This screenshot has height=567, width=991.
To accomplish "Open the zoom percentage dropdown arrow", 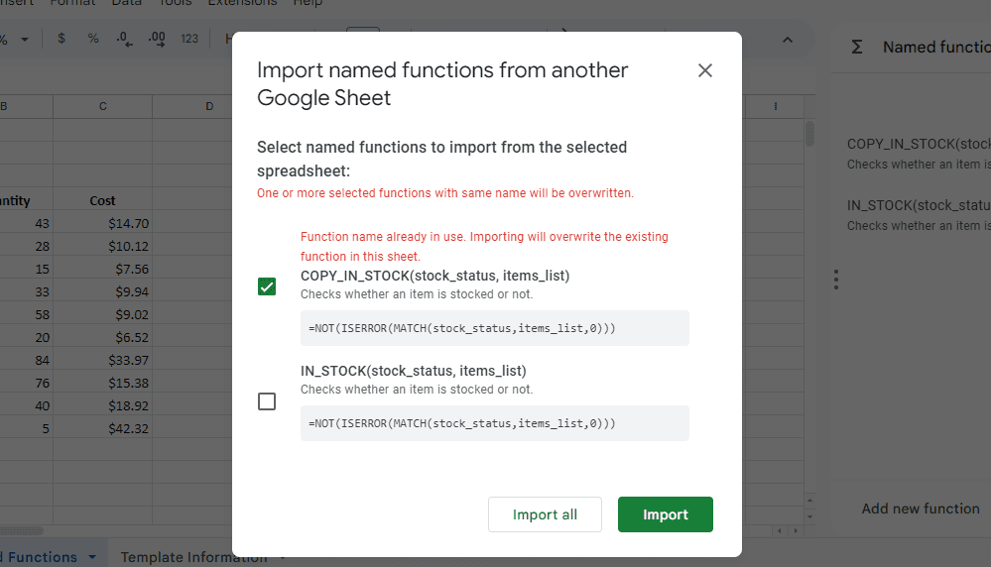I will [x=24, y=40].
